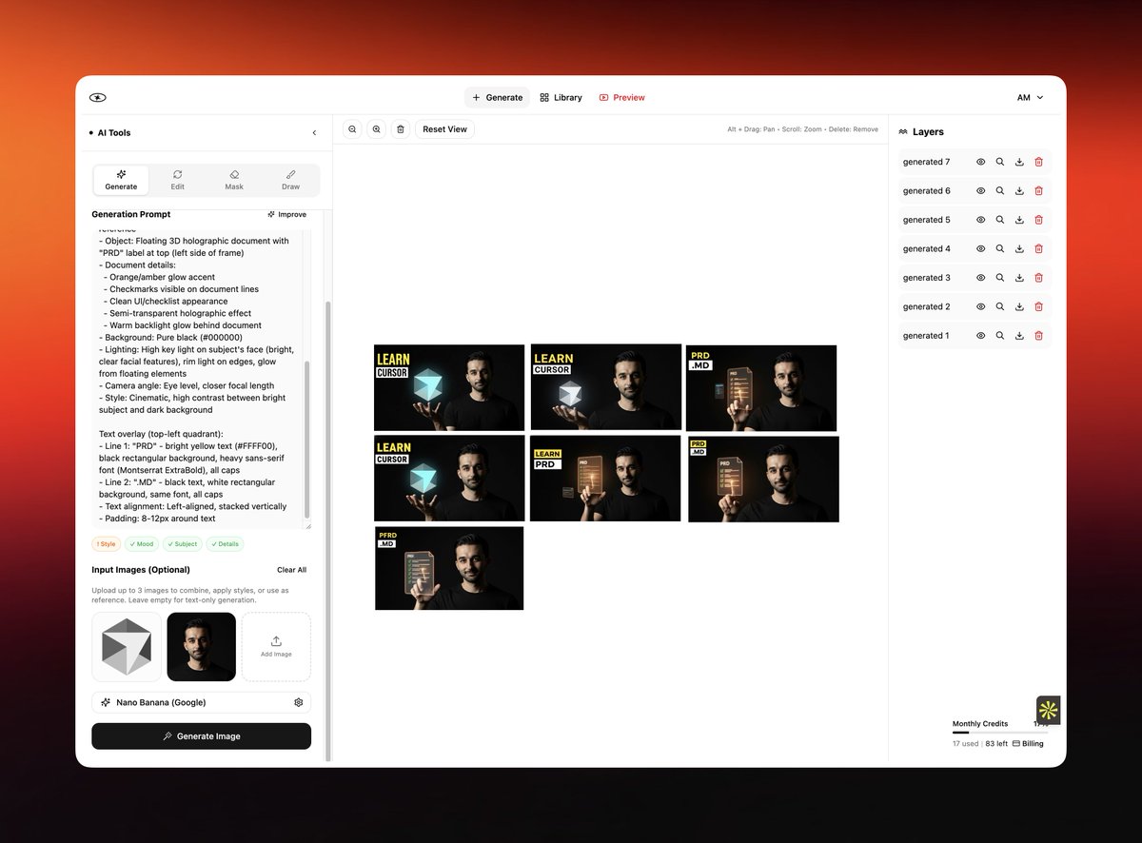Select the Mask tool
Image resolution: width=1142 pixels, height=843 pixels.
coord(234,180)
